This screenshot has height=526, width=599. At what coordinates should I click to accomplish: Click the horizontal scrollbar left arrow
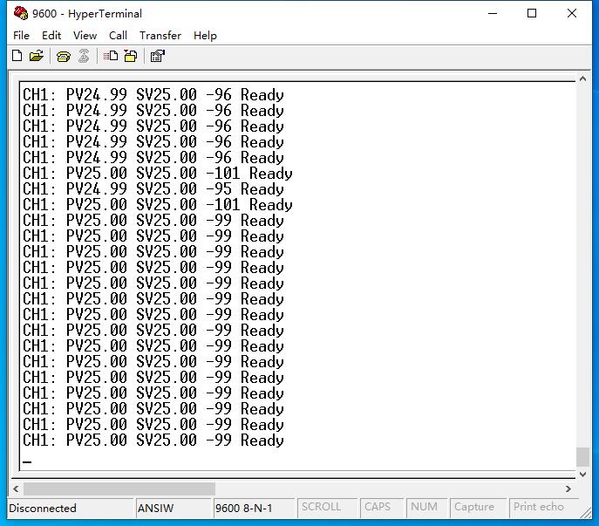(16, 488)
